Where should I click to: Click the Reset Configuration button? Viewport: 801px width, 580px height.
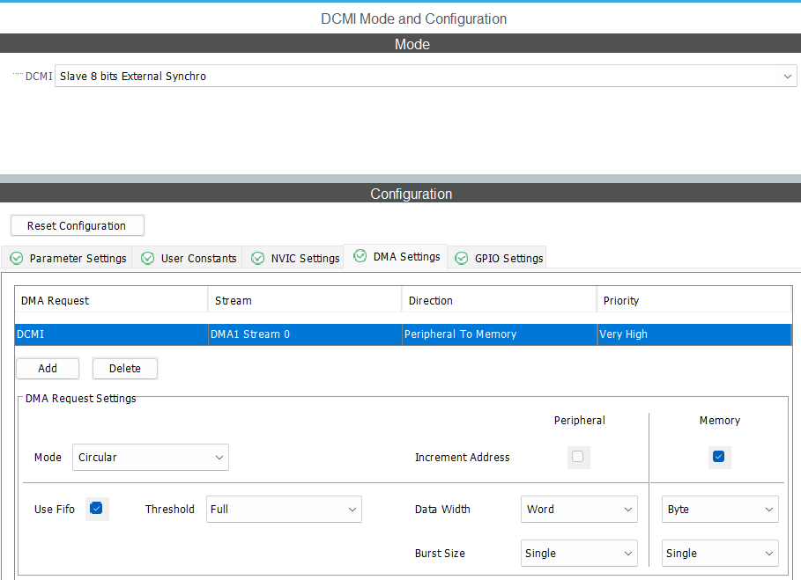tap(78, 225)
